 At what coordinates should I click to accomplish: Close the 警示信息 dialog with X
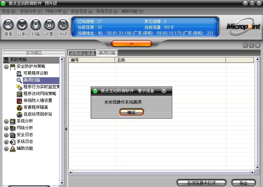[164, 91]
